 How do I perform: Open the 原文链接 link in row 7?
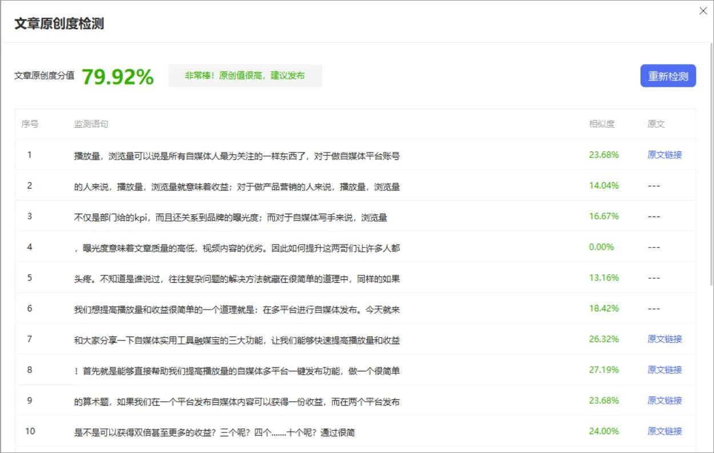click(664, 339)
